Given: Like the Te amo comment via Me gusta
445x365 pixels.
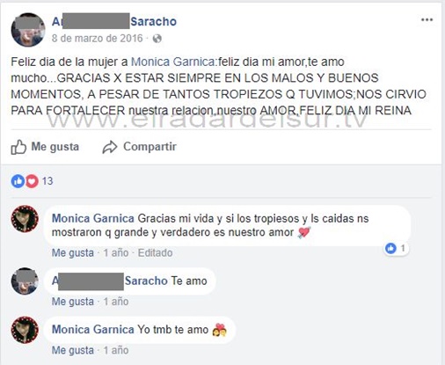Looking at the screenshot, I should coord(73,302).
